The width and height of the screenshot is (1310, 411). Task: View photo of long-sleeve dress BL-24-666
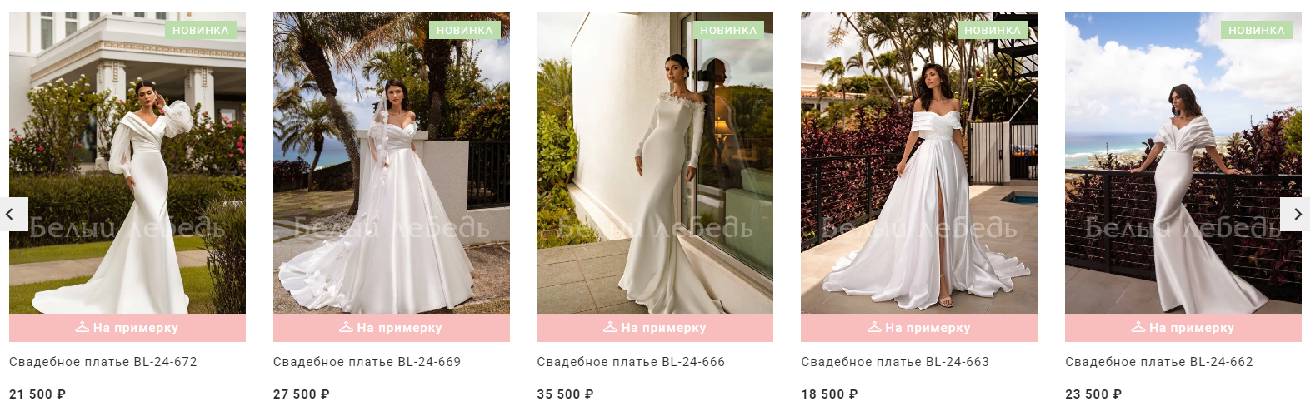(x=655, y=162)
